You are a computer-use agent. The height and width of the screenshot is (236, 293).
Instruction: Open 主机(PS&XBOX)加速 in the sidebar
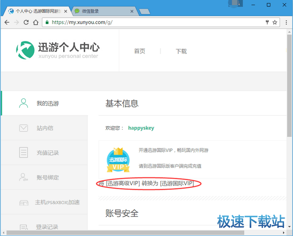(45, 202)
